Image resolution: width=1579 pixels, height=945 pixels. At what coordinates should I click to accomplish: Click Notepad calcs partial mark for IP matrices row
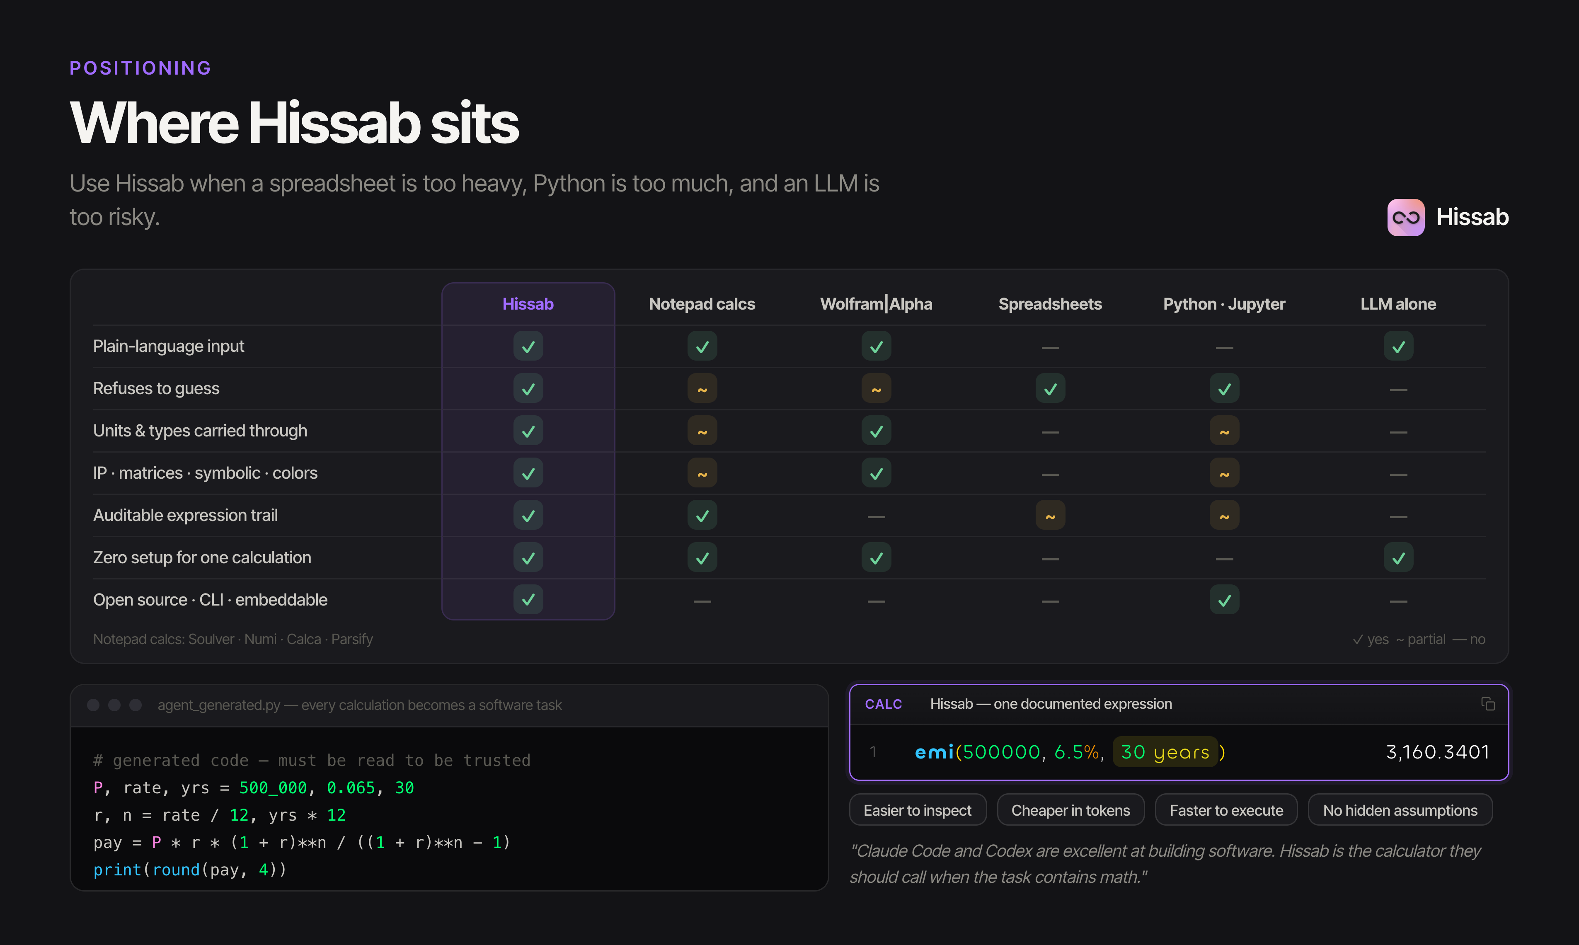pyautogui.click(x=702, y=473)
